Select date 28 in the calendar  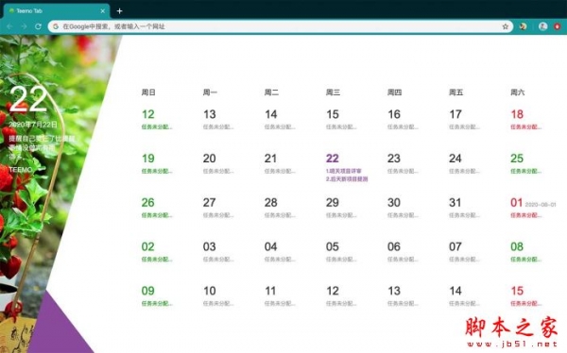point(271,202)
